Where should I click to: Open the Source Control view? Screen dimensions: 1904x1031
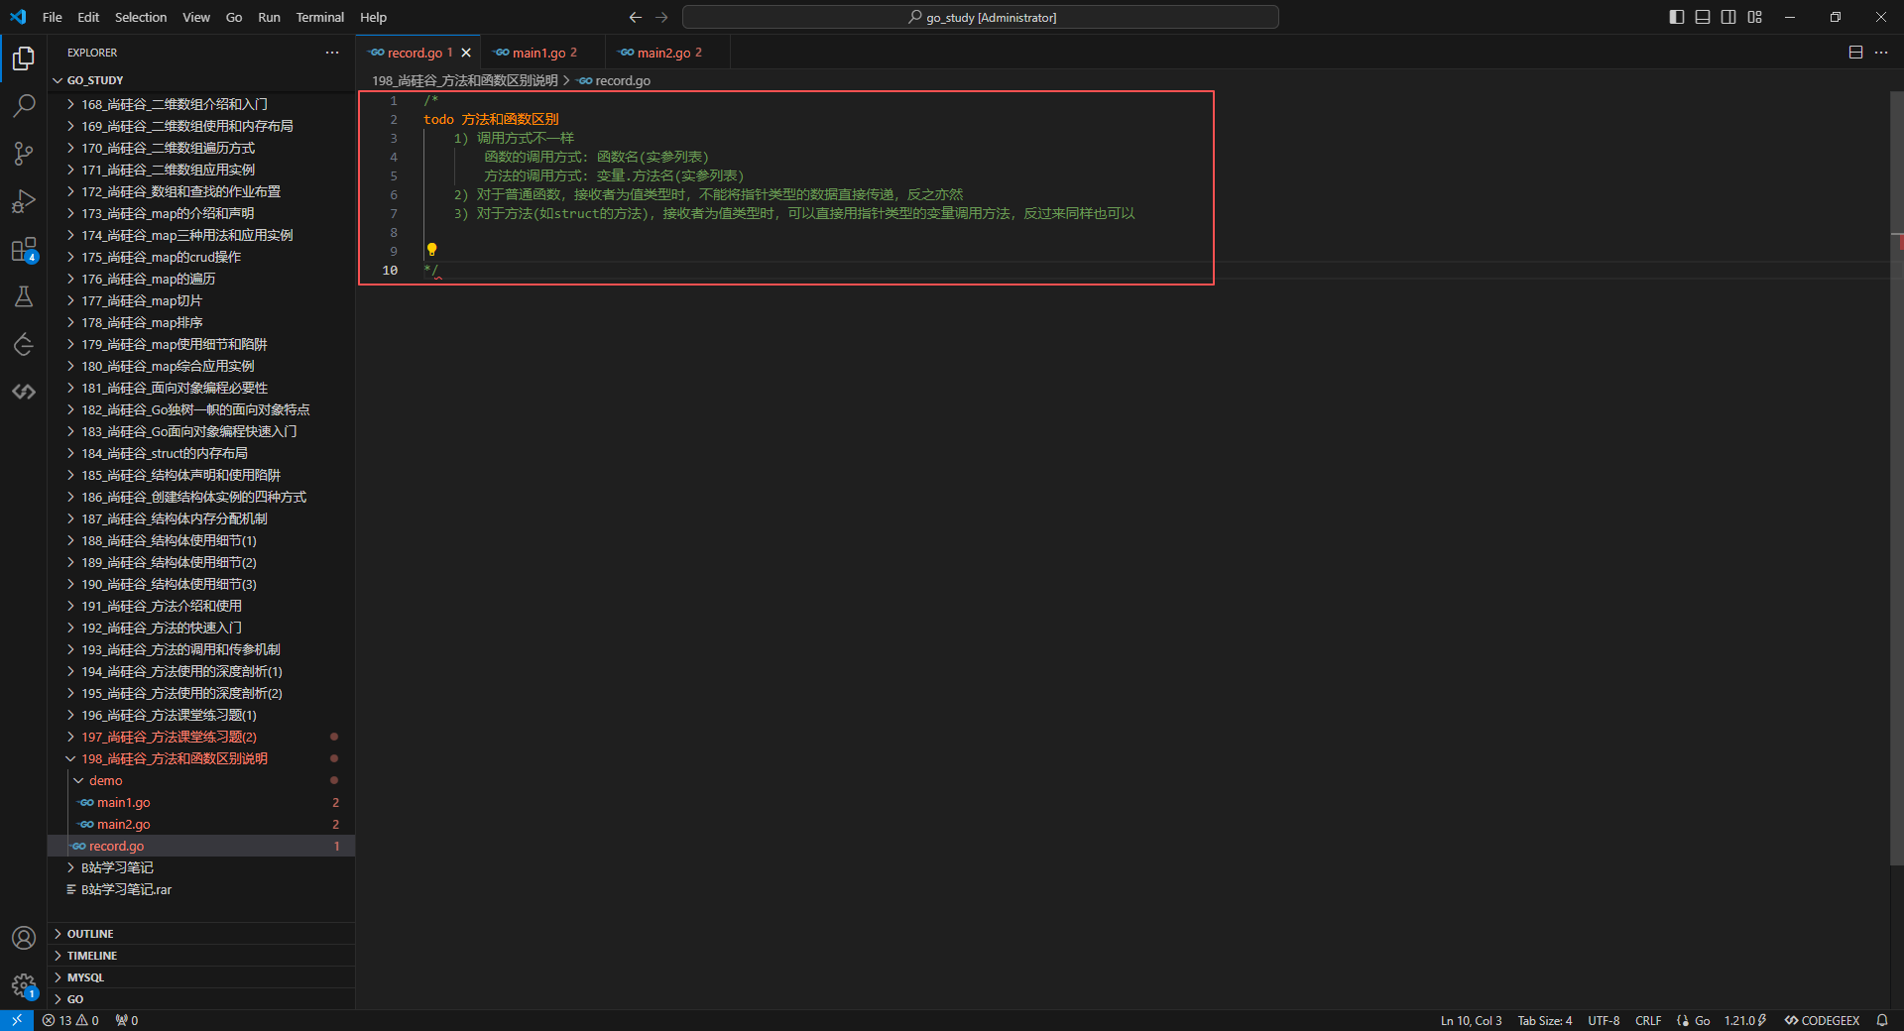pos(24,153)
